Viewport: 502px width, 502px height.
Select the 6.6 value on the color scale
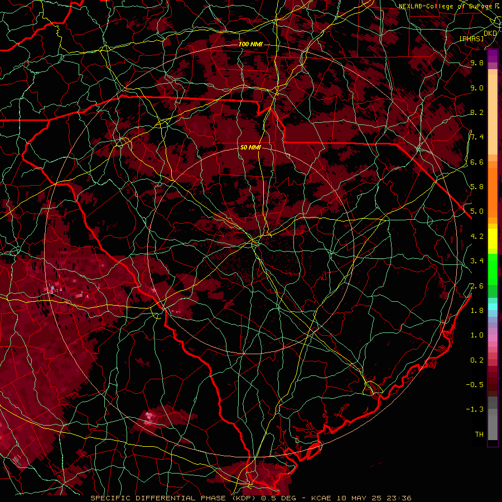point(477,162)
